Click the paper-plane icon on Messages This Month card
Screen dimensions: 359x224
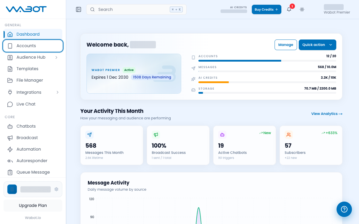(x=89, y=135)
